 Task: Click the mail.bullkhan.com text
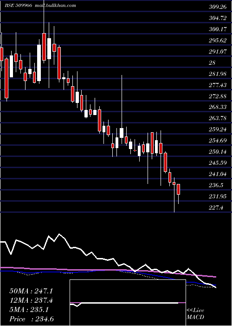[x=55, y=6]
